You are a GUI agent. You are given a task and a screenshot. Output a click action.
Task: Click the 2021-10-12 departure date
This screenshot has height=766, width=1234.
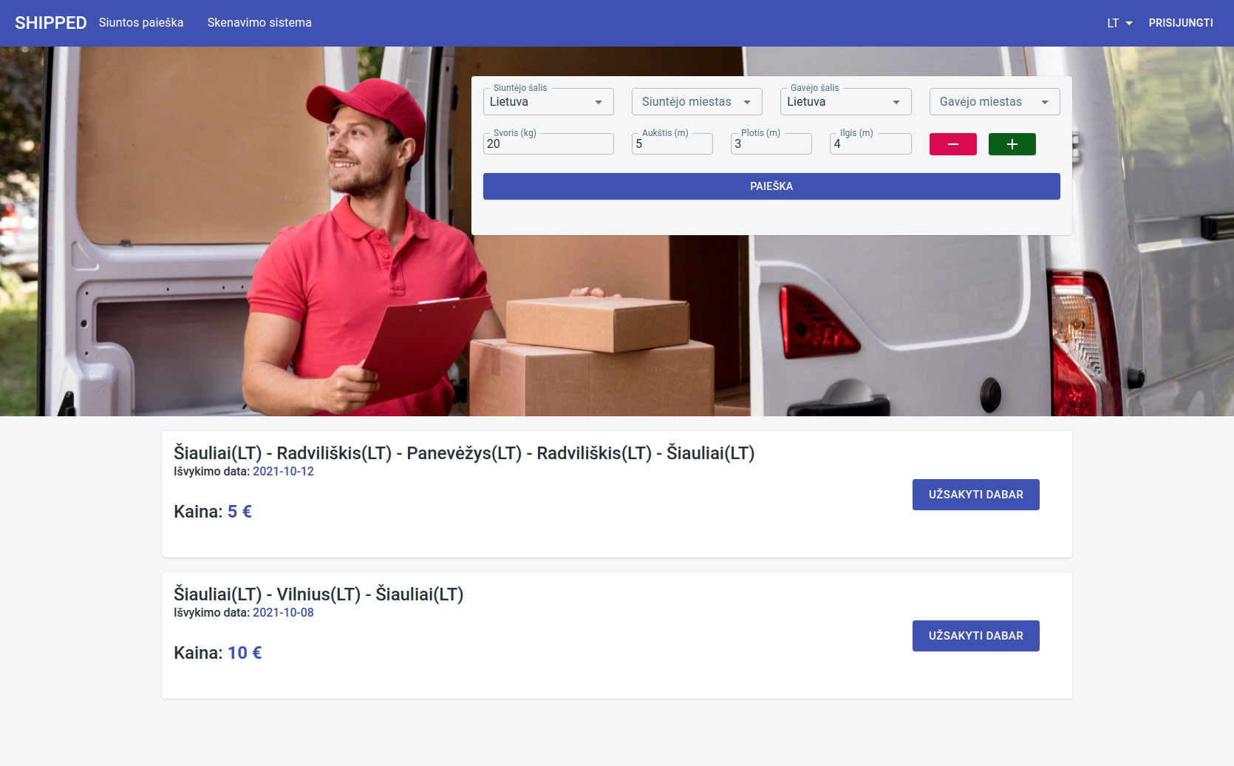283,472
